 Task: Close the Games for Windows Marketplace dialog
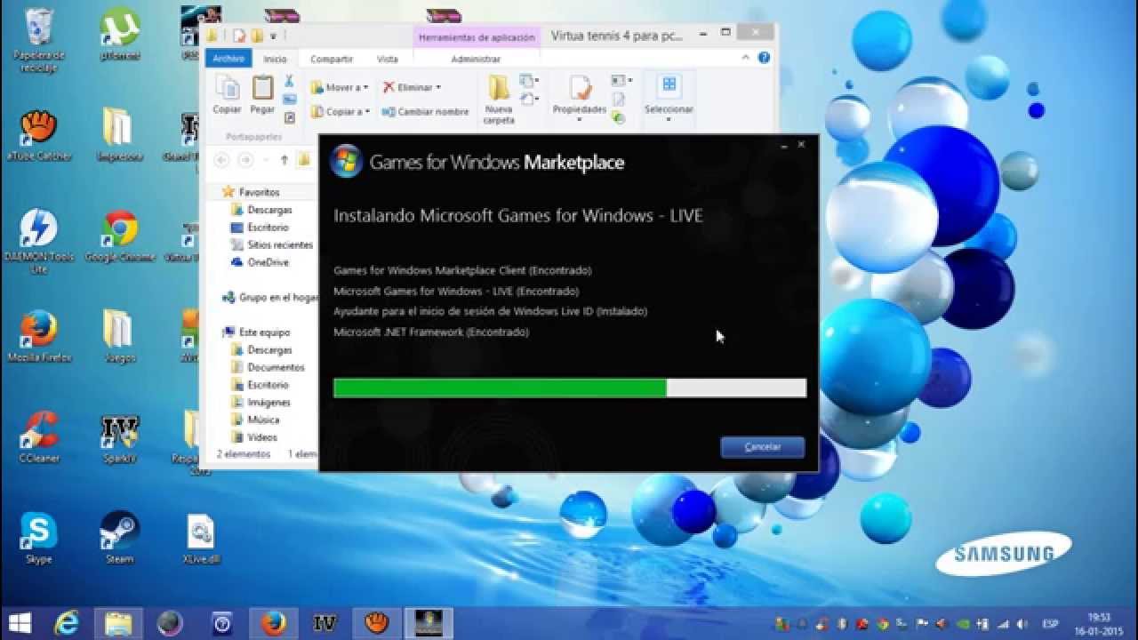point(802,144)
